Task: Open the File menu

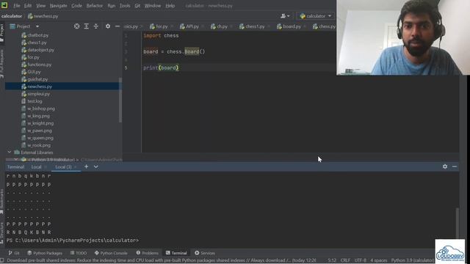Action: click(x=17, y=6)
